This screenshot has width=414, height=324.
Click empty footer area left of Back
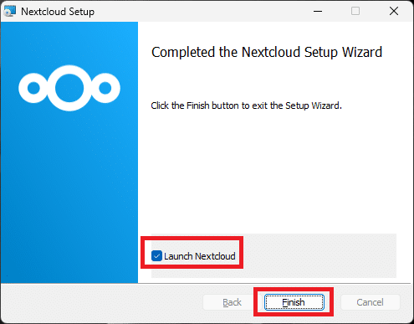[102, 302]
